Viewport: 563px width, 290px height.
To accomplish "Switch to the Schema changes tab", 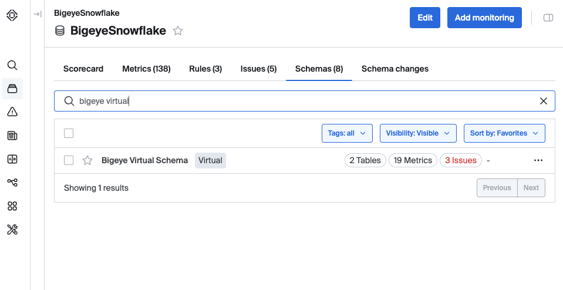I will pyautogui.click(x=395, y=69).
